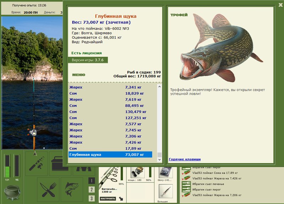Viewport: 284px width, 204px height.
Task: Select the Жерех 7,206 кг row
Action: [x=110, y=136]
